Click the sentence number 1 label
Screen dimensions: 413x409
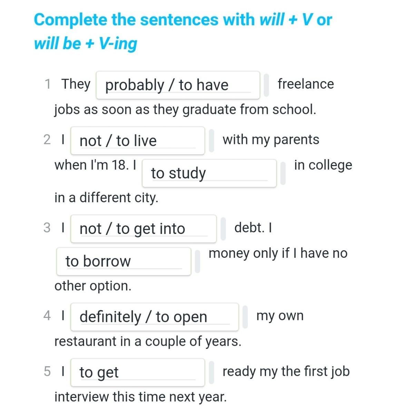(48, 84)
